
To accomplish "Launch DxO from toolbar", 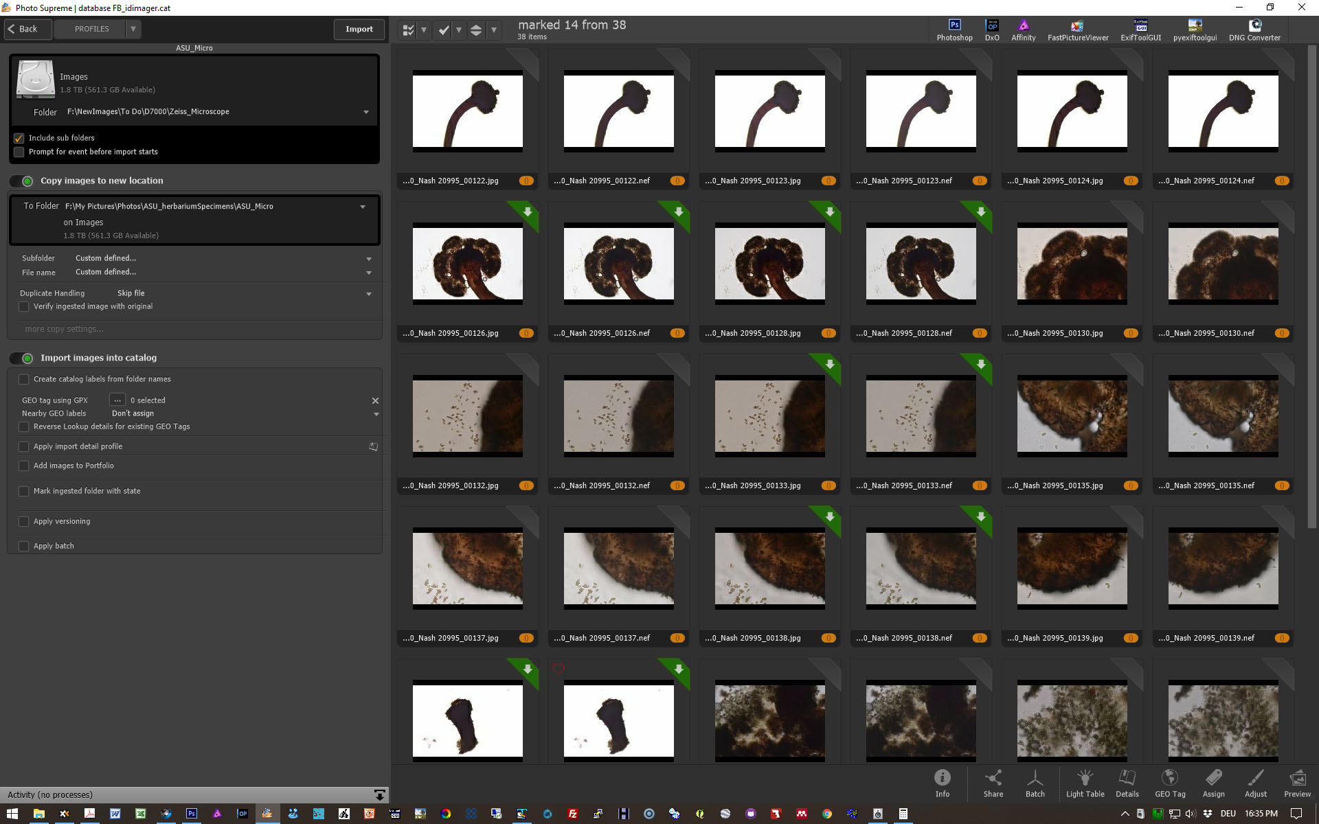I will pos(992,30).
